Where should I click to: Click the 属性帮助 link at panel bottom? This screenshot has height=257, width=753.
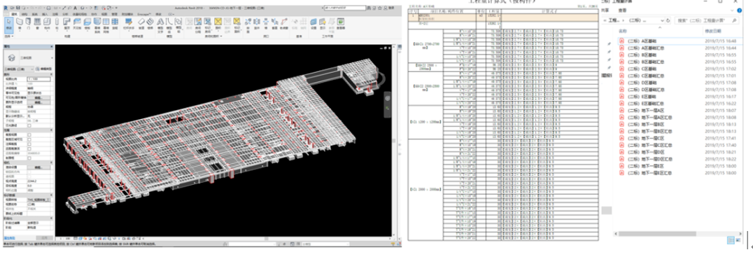[10, 237]
